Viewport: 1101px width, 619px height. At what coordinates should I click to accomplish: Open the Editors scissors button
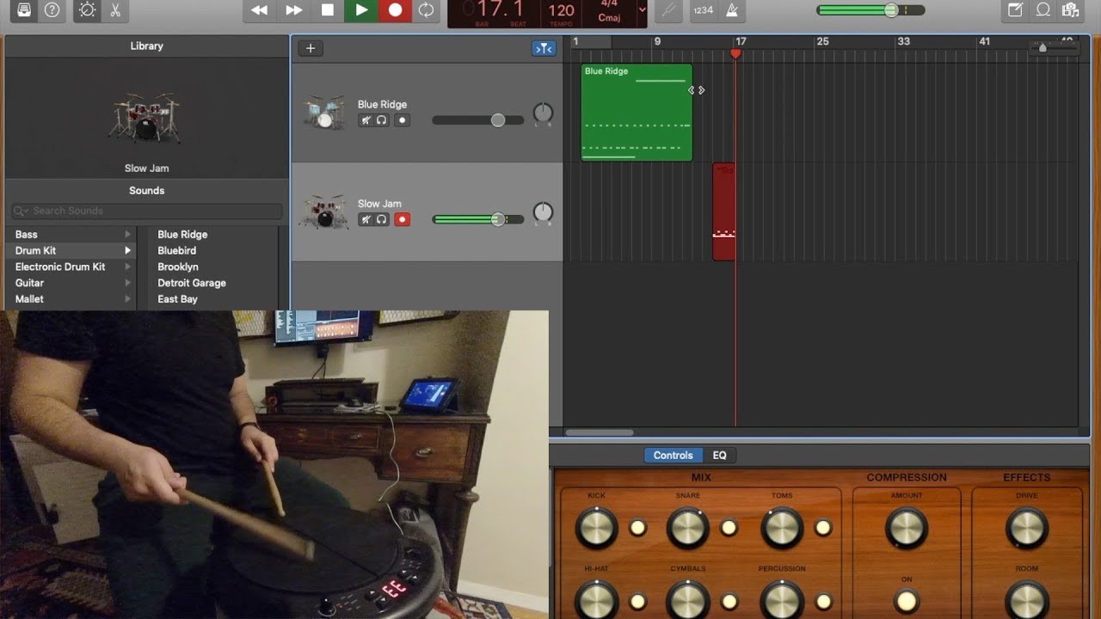tap(114, 10)
